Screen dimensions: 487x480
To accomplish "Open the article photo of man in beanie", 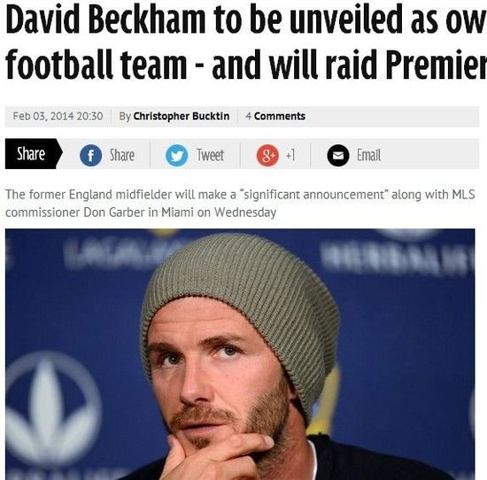I will tap(240, 354).
